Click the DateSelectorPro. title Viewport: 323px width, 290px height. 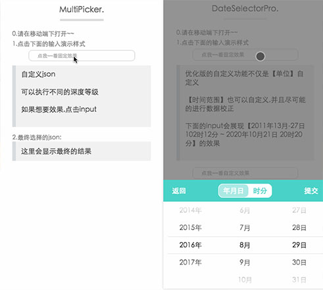pos(245,9)
